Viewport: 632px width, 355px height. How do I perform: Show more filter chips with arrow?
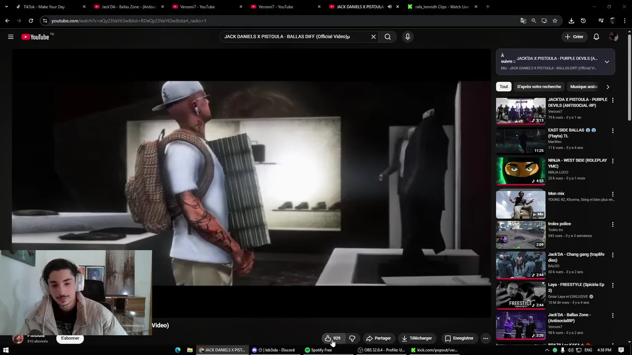point(608,87)
